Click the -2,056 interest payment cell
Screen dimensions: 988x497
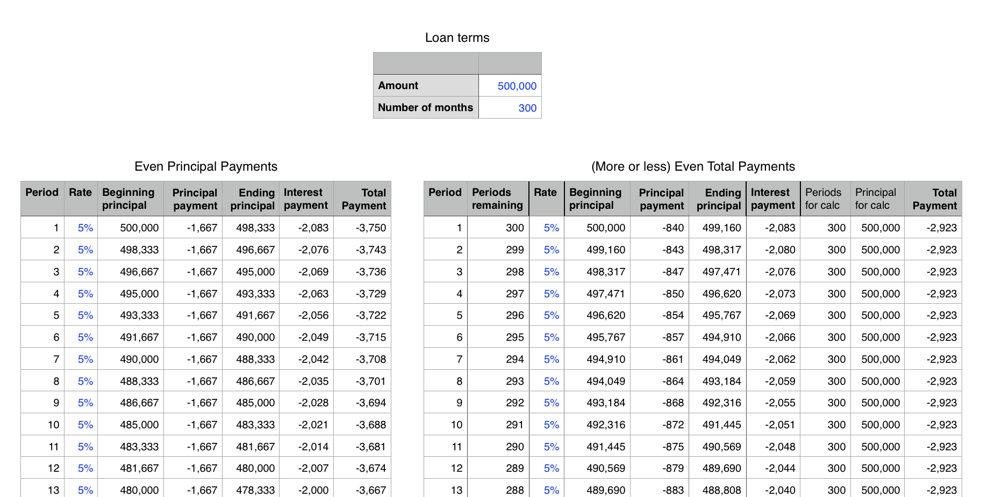click(306, 315)
